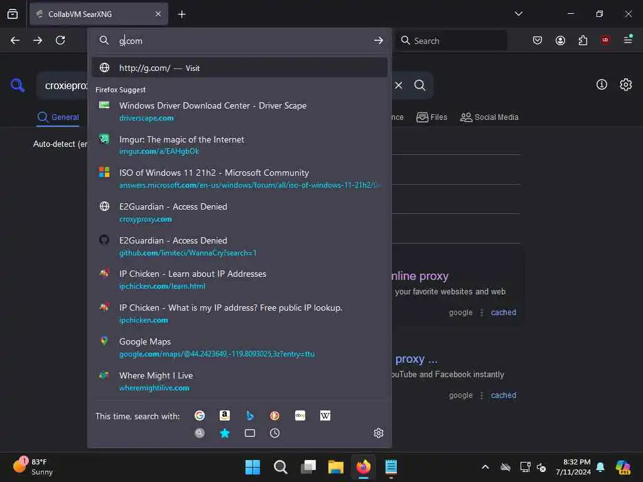Search this time with Amazon
This screenshot has width=643, height=482.
225,415
